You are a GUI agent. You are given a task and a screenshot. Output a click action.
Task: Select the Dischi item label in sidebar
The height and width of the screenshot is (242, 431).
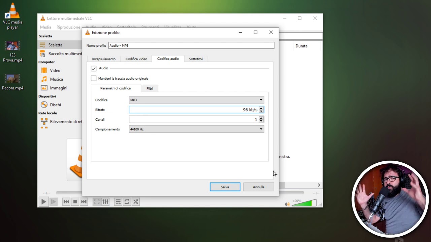56,105
